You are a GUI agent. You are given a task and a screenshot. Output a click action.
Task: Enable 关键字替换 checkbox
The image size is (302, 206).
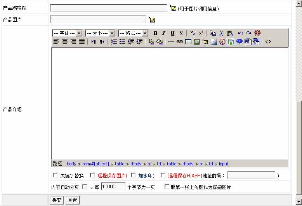55,175
